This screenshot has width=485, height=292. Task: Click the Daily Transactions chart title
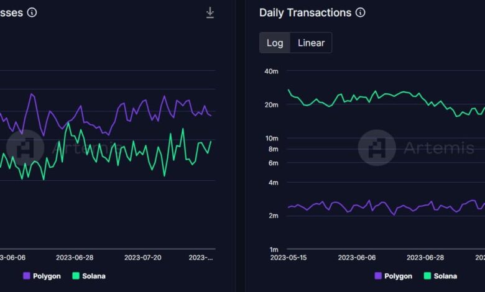(x=305, y=12)
